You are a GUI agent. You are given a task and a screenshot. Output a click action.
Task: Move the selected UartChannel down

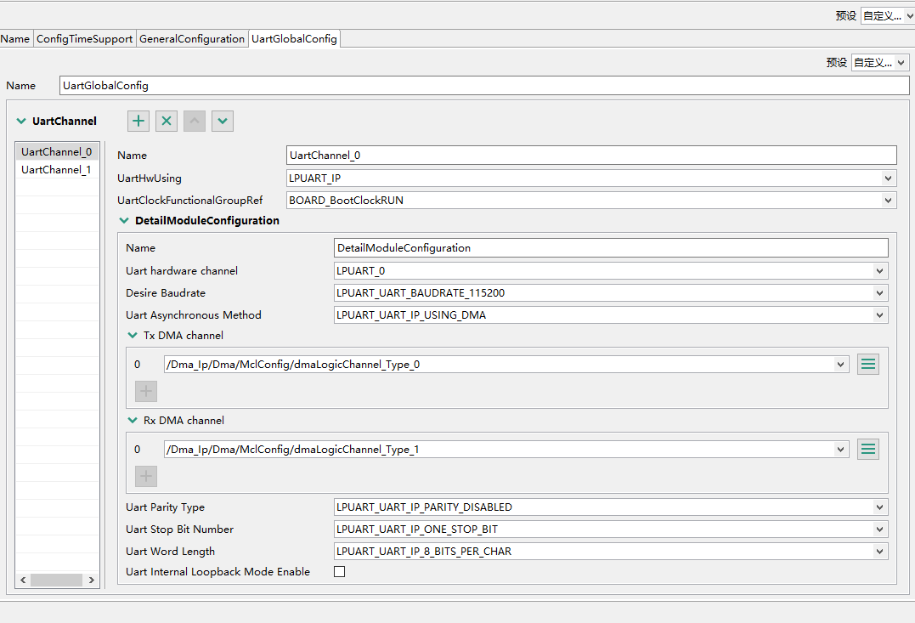click(x=222, y=121)
